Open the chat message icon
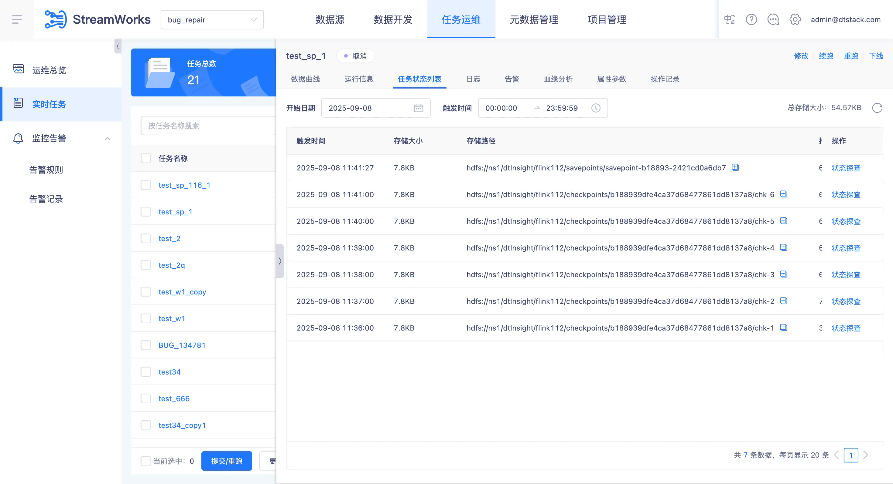893x484 pixels. [773, 19]
